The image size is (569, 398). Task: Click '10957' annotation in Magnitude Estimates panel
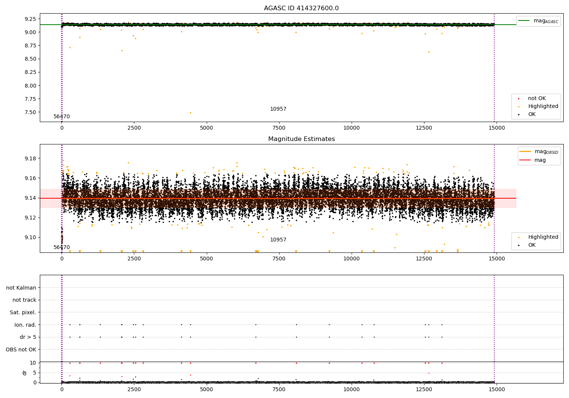pyautogui.click(x=278, y=240)
